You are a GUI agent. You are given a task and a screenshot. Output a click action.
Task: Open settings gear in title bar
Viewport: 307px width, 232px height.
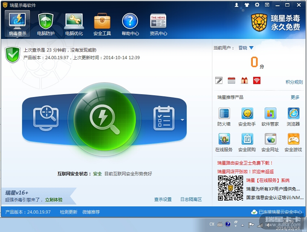point(257,5)
